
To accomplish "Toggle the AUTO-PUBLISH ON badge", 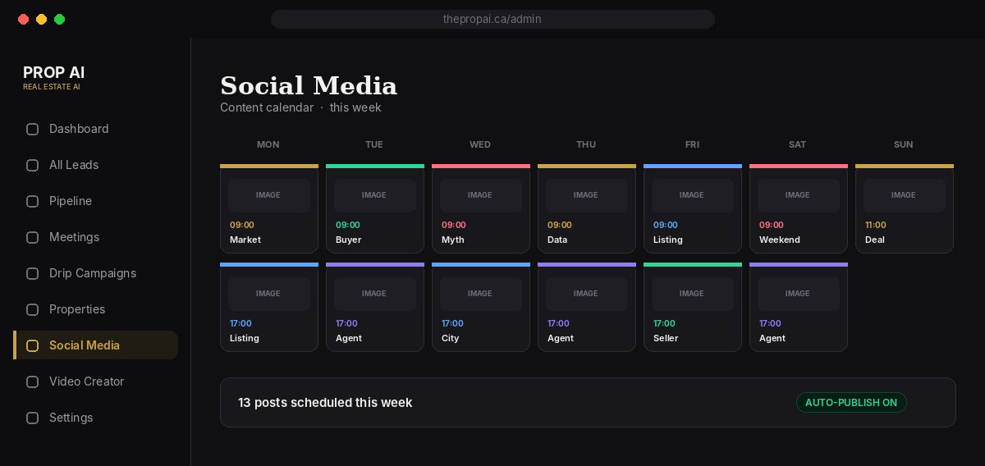I will [x=851, y=403].
